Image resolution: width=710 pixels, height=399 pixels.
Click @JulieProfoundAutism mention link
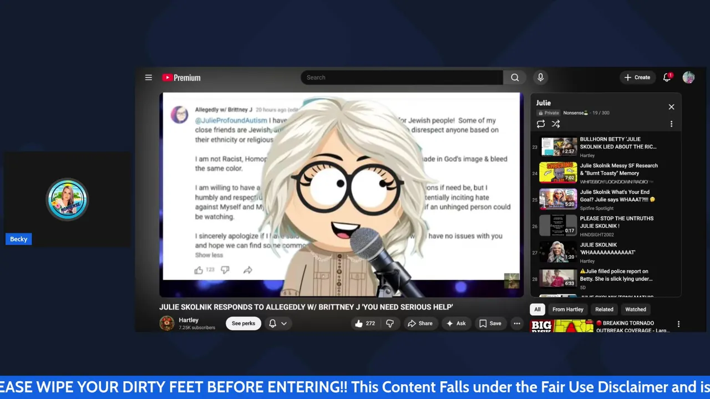pyautogui.click(x=231, y=120)
